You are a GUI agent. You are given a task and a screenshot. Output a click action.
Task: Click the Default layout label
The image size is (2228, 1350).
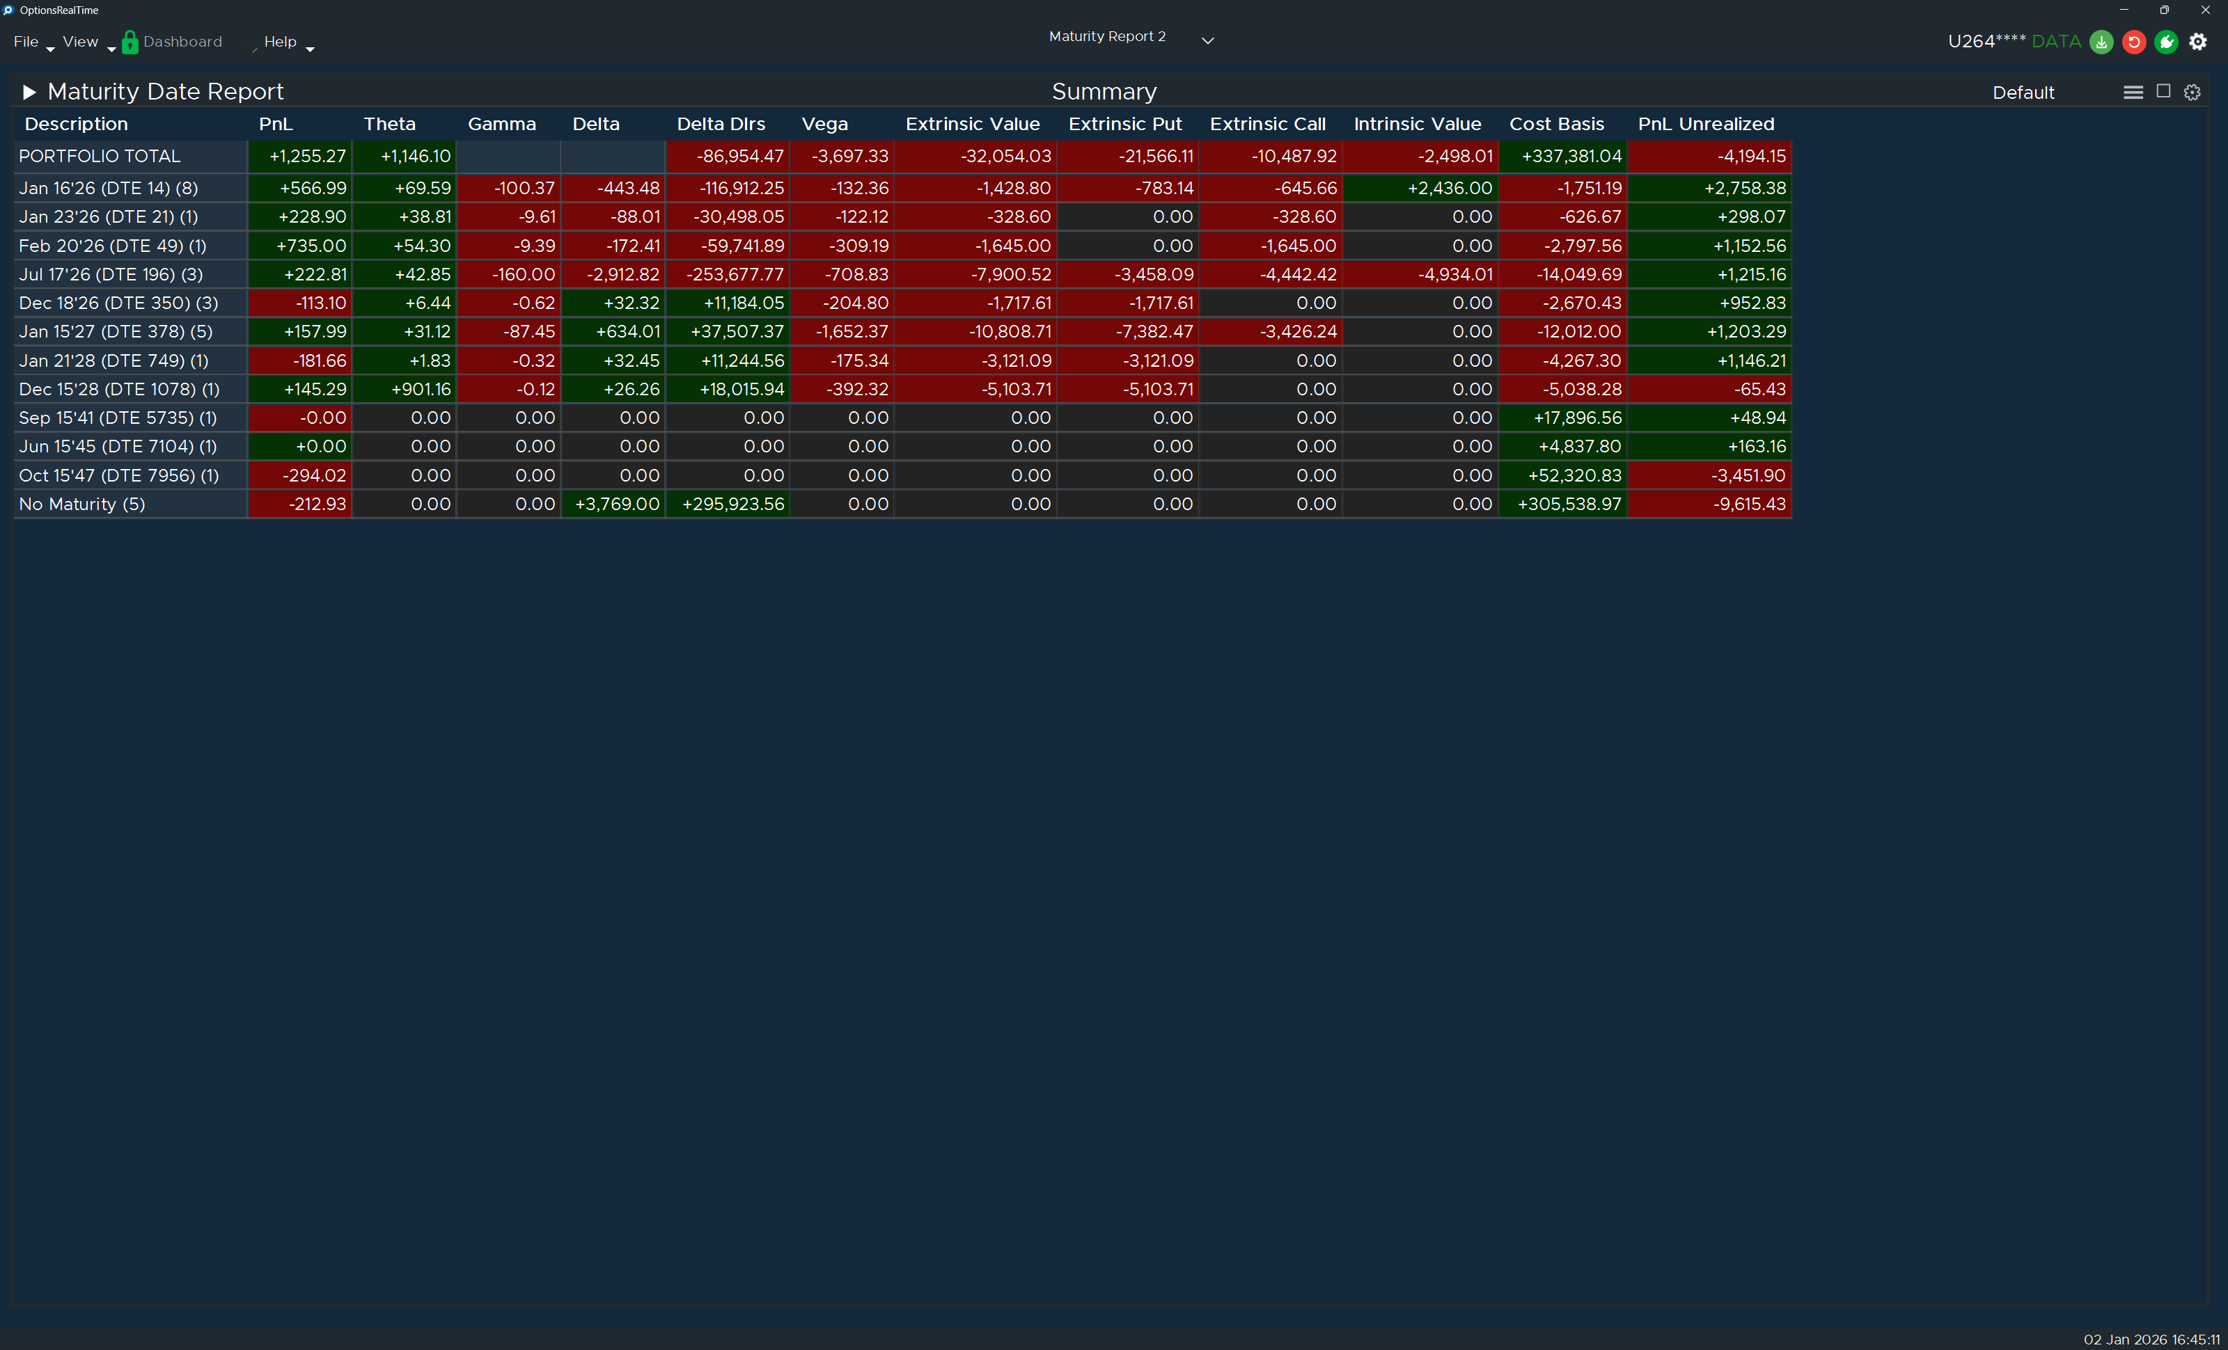point(2023,92)
